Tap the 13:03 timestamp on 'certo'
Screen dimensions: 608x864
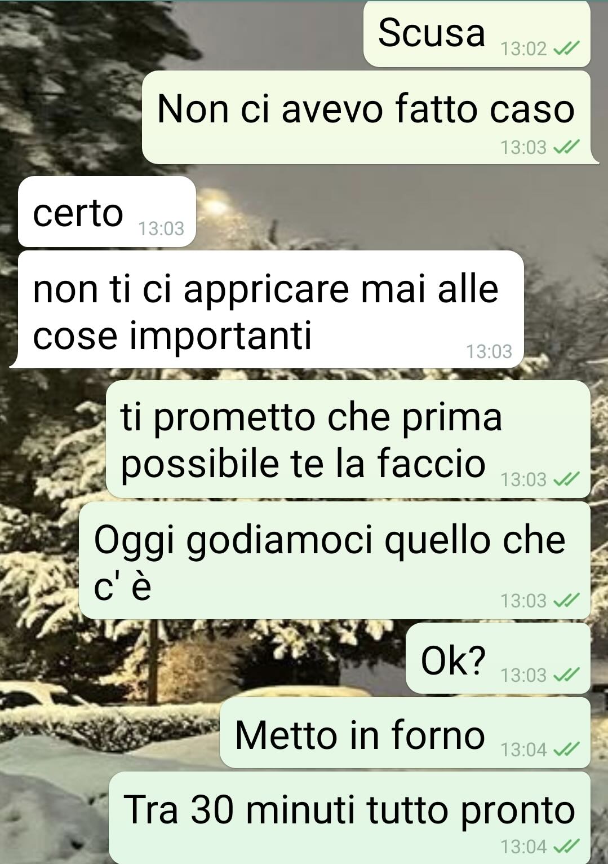click(x=161, y=228)
